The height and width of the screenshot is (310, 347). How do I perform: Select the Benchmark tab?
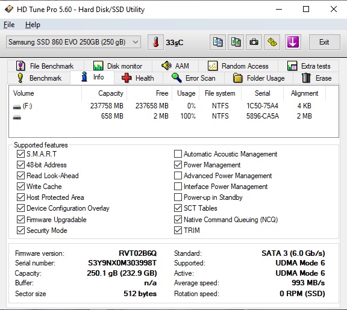[x=39, y=78]
